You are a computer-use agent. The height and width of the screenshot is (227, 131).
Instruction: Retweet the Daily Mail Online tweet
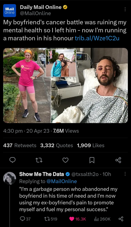(39, 160)
